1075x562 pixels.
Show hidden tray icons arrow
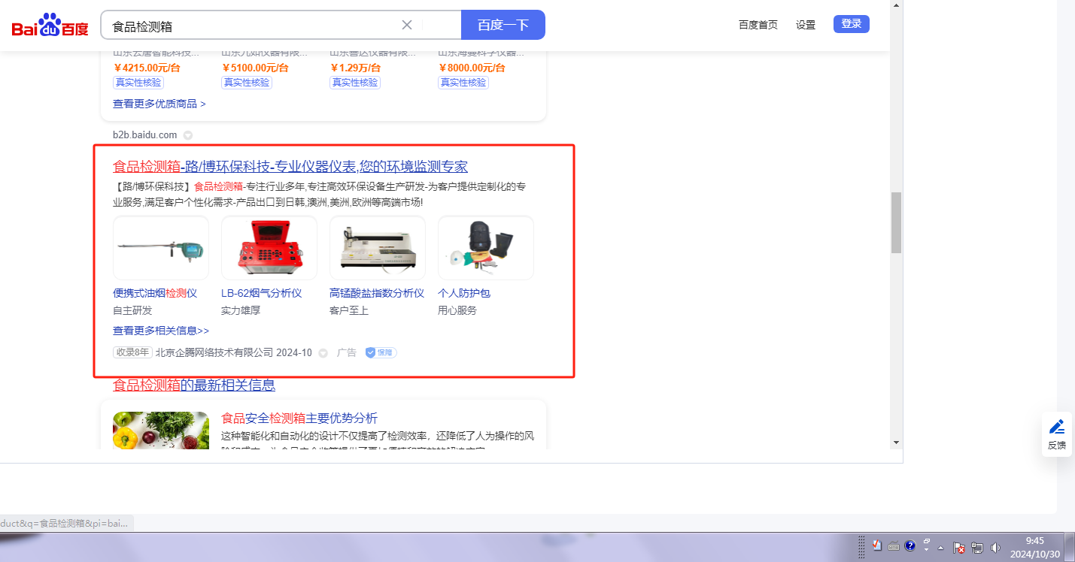tap(940, 547)
